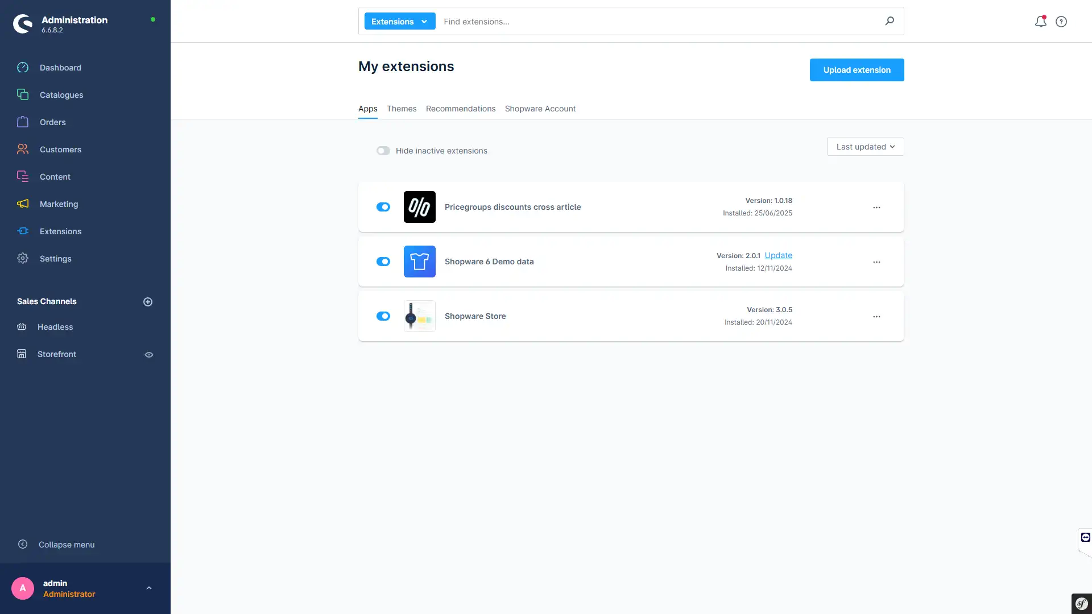Open the context menu for Pricegroups discounts

pos(876,208)
